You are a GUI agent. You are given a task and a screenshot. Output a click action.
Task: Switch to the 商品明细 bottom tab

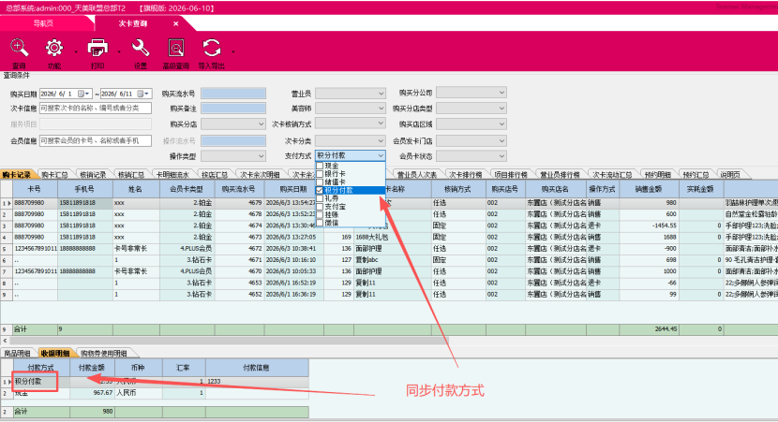[18, 353]
